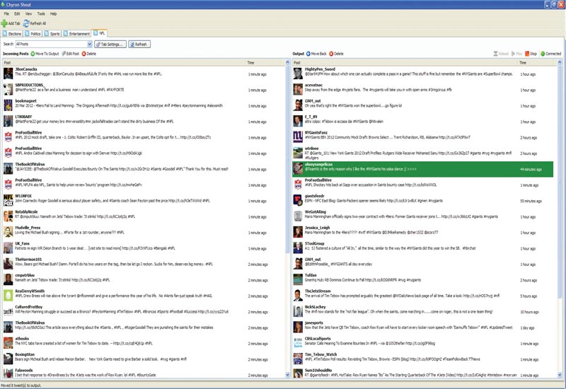Switch to the Politics tab
The width and height of the screenshot is (566, 389).
(33, 33)
